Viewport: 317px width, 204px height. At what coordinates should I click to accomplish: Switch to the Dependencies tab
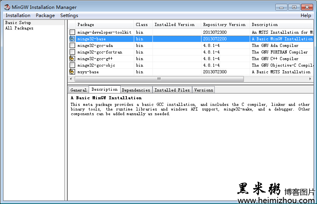(x=136, y=90)
